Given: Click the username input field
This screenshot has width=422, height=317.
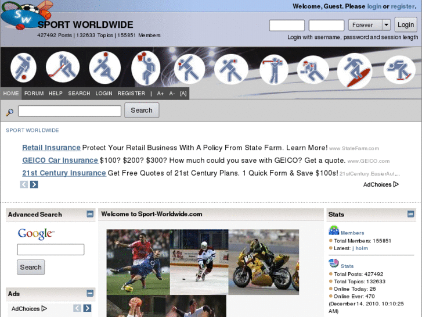Looking at the screenshot, I should [x=287, y=26].
